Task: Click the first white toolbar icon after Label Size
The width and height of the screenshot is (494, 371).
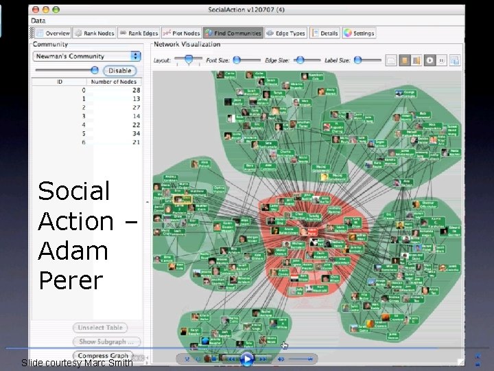Action: coord(391,60)
